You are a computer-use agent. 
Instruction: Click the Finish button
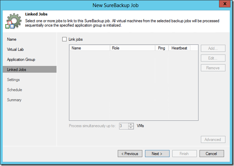(x=184, y=154)
